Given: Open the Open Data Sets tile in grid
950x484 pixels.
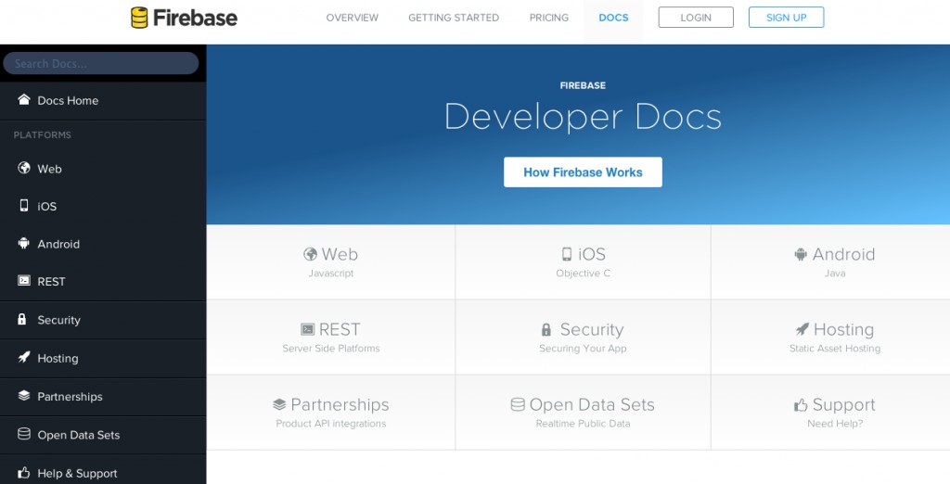Looking at the screenshot, I should [583, 413].
